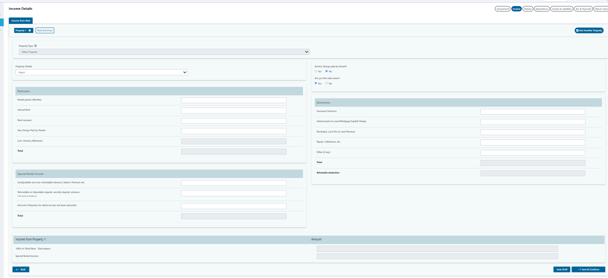Focus the Refundable or Adjustable deposit field
The image size is (608, 278).
click(x=234, y=193)
